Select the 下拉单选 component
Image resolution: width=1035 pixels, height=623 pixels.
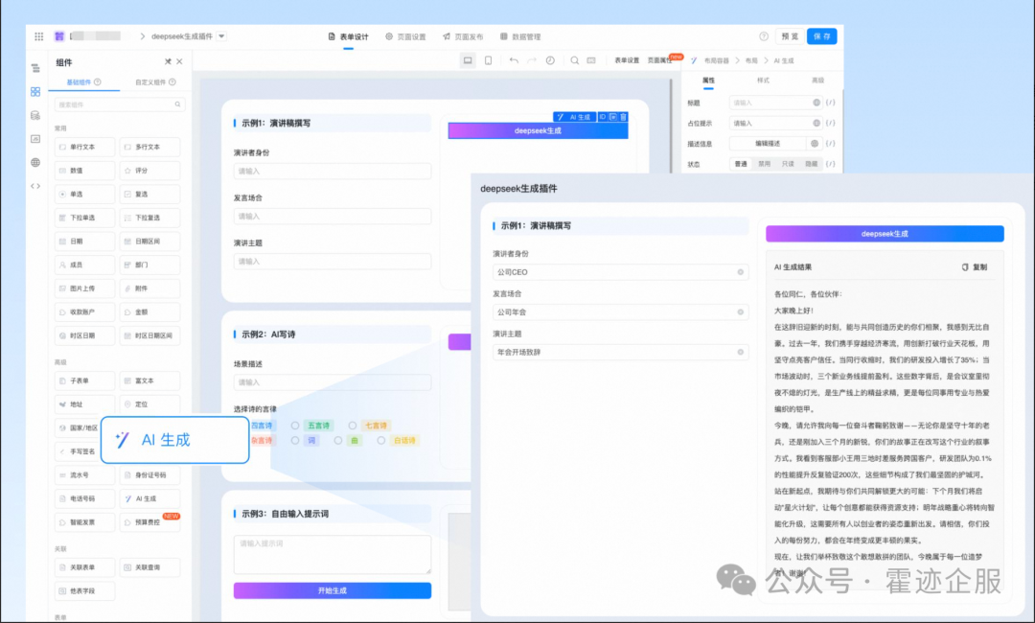84,218
